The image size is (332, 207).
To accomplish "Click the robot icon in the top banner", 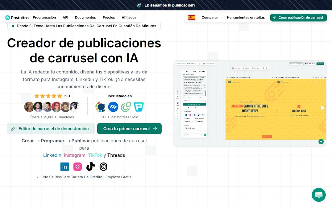I will [x=139, y=5].
